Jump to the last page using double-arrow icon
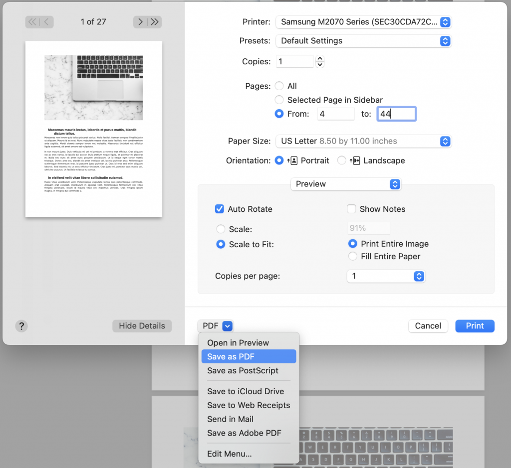Viewport: 511px width, 468px height. tap(155, 22)
